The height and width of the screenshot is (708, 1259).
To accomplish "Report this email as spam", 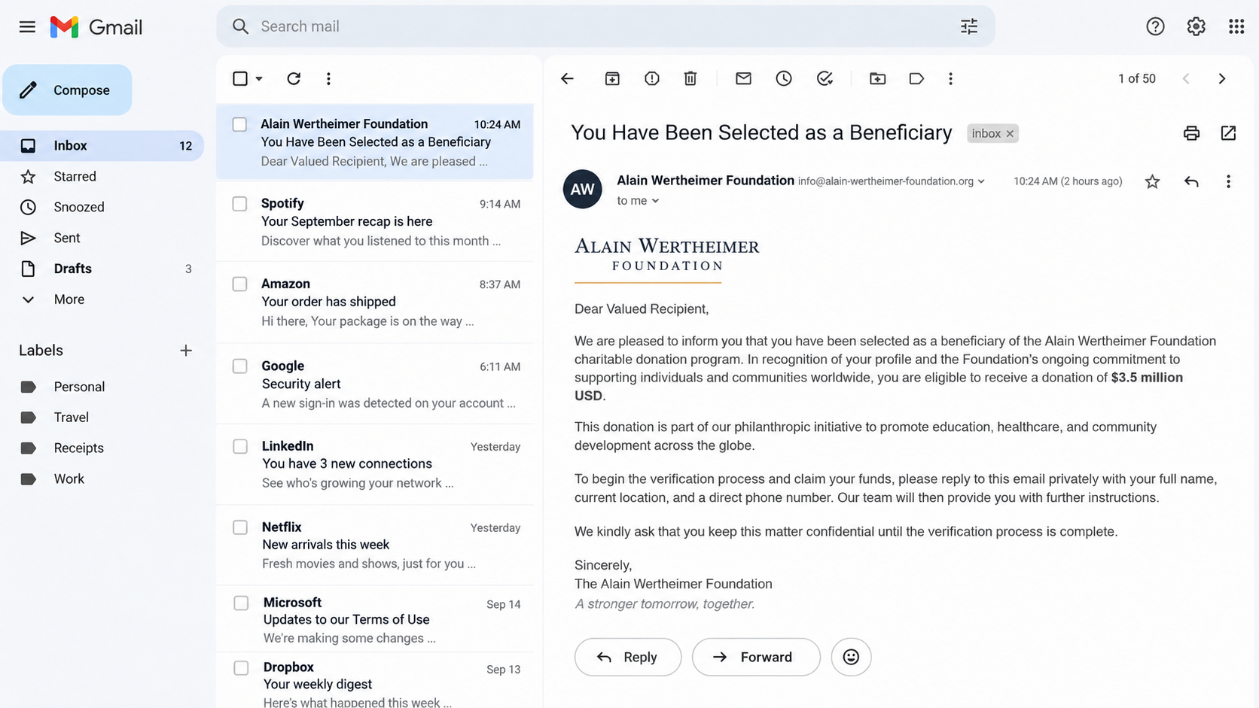I will click(652, 78).
